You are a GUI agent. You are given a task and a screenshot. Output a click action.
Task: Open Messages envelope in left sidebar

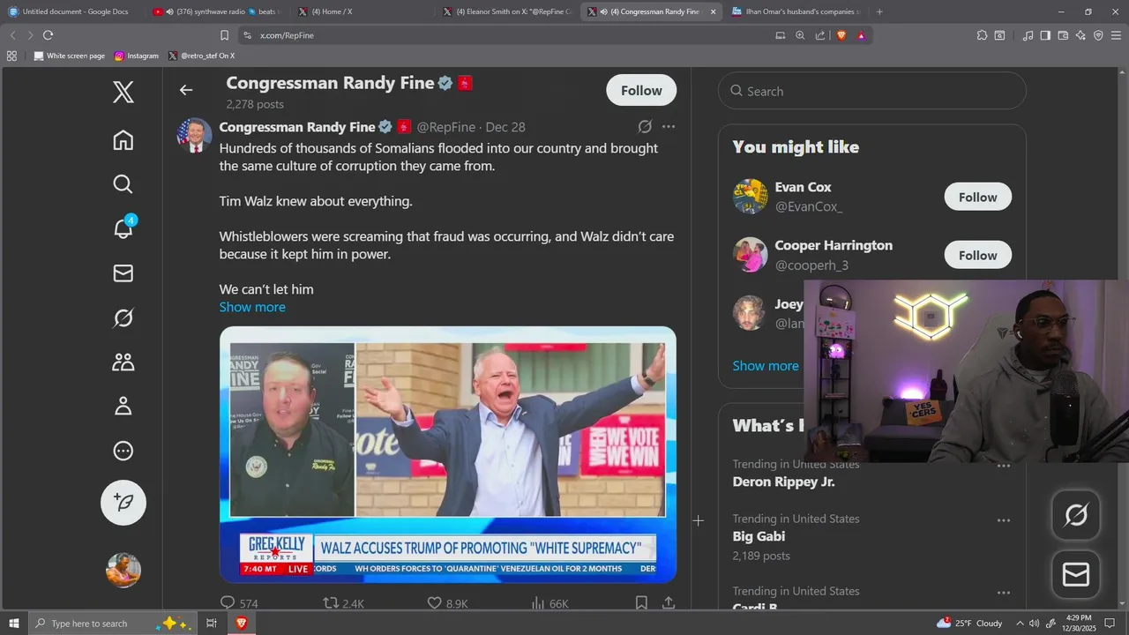[123, 273]
